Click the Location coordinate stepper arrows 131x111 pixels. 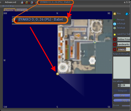coord(119,85)
